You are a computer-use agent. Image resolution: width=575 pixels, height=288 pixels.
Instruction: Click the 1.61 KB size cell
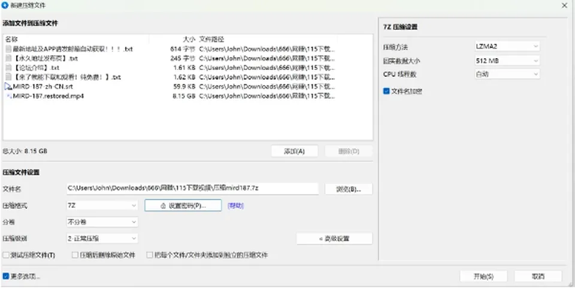184,68
